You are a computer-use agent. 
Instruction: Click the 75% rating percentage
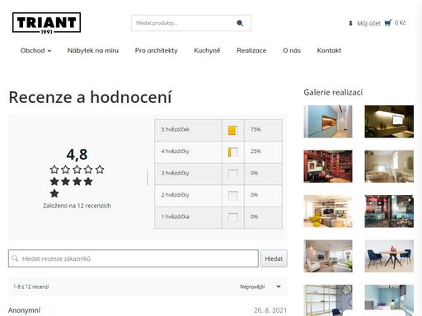tap(256, 129)
